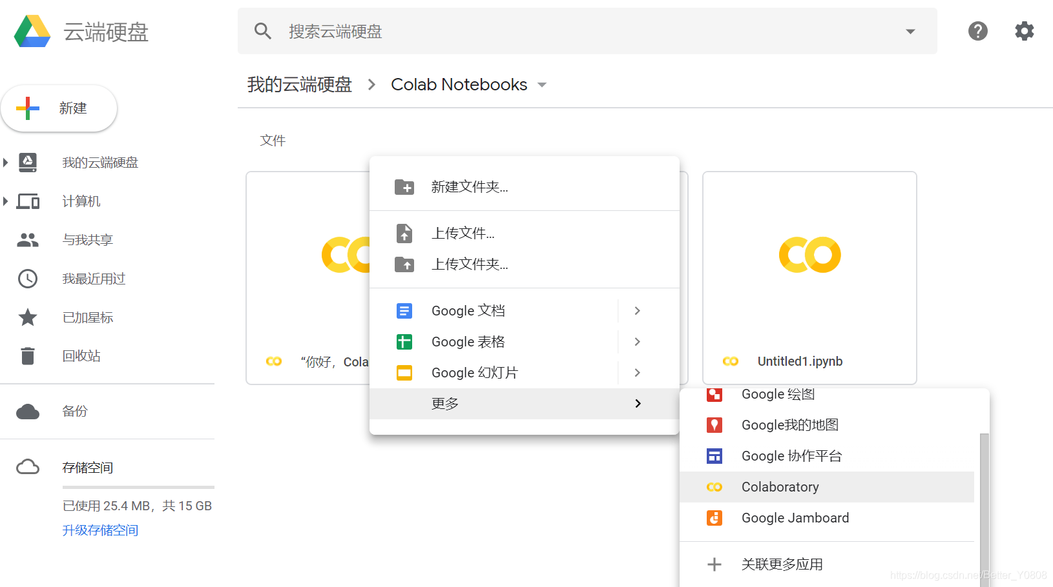
Task: Click the Google My Maps icon
Action: 714,425
